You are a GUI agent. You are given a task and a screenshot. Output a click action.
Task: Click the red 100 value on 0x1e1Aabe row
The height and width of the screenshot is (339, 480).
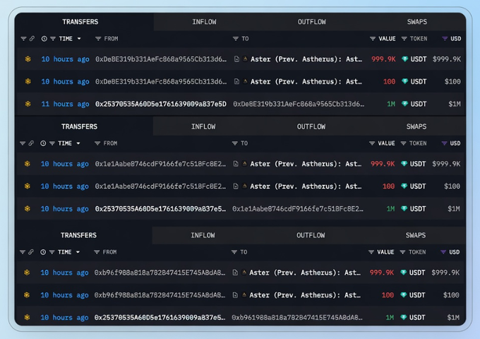pyautogui.click(x=388, y=186)
